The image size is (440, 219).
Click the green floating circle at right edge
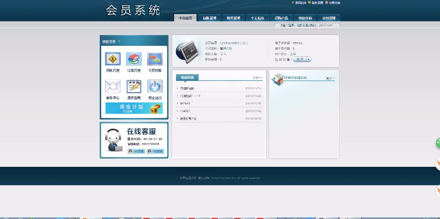438,143
